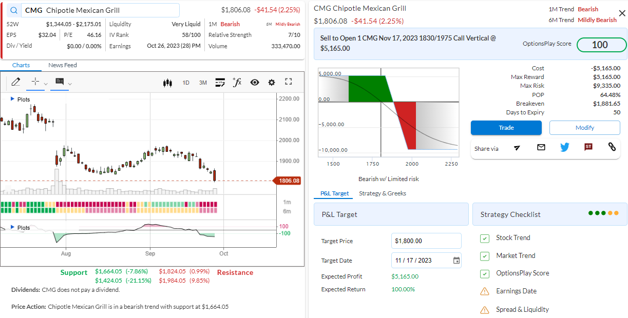Click the Expected Profit $5,165.00 value
This screenshot has width=628, height=318.
click(405, 276)
